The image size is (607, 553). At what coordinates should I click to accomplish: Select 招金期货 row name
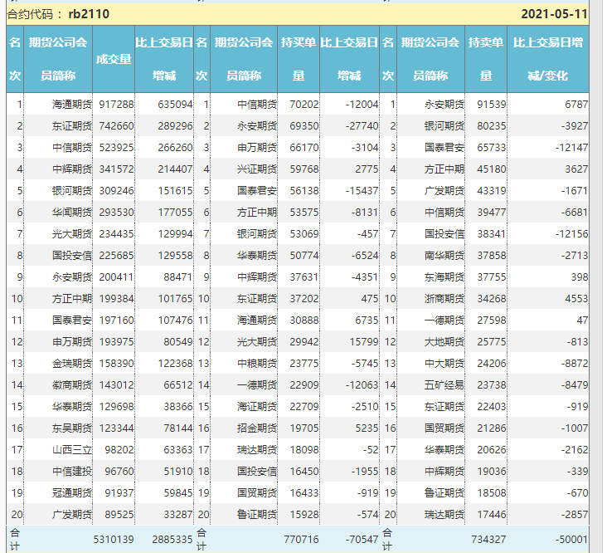(257, 428)
